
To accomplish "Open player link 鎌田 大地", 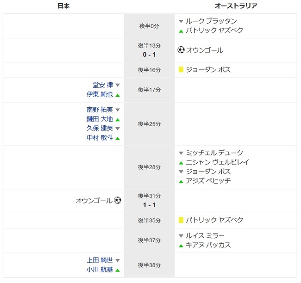I will tap(100, 119).
